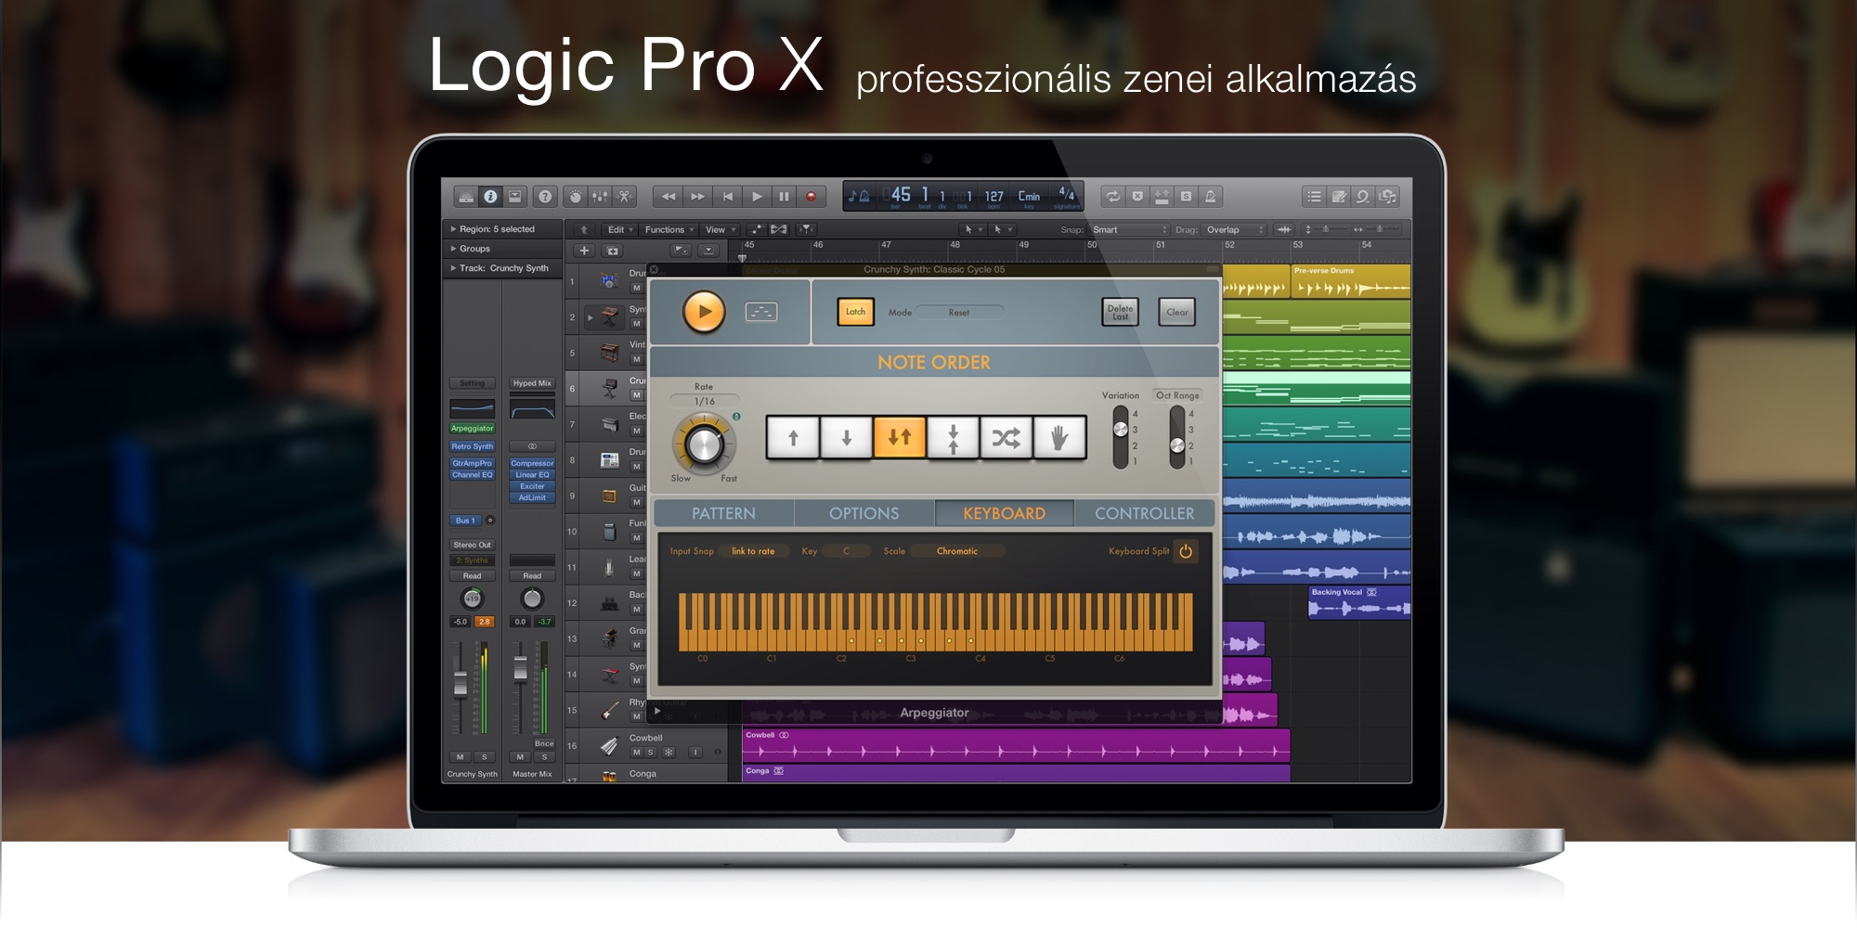Toggle the waveform zoom icon

[1283, 229]
